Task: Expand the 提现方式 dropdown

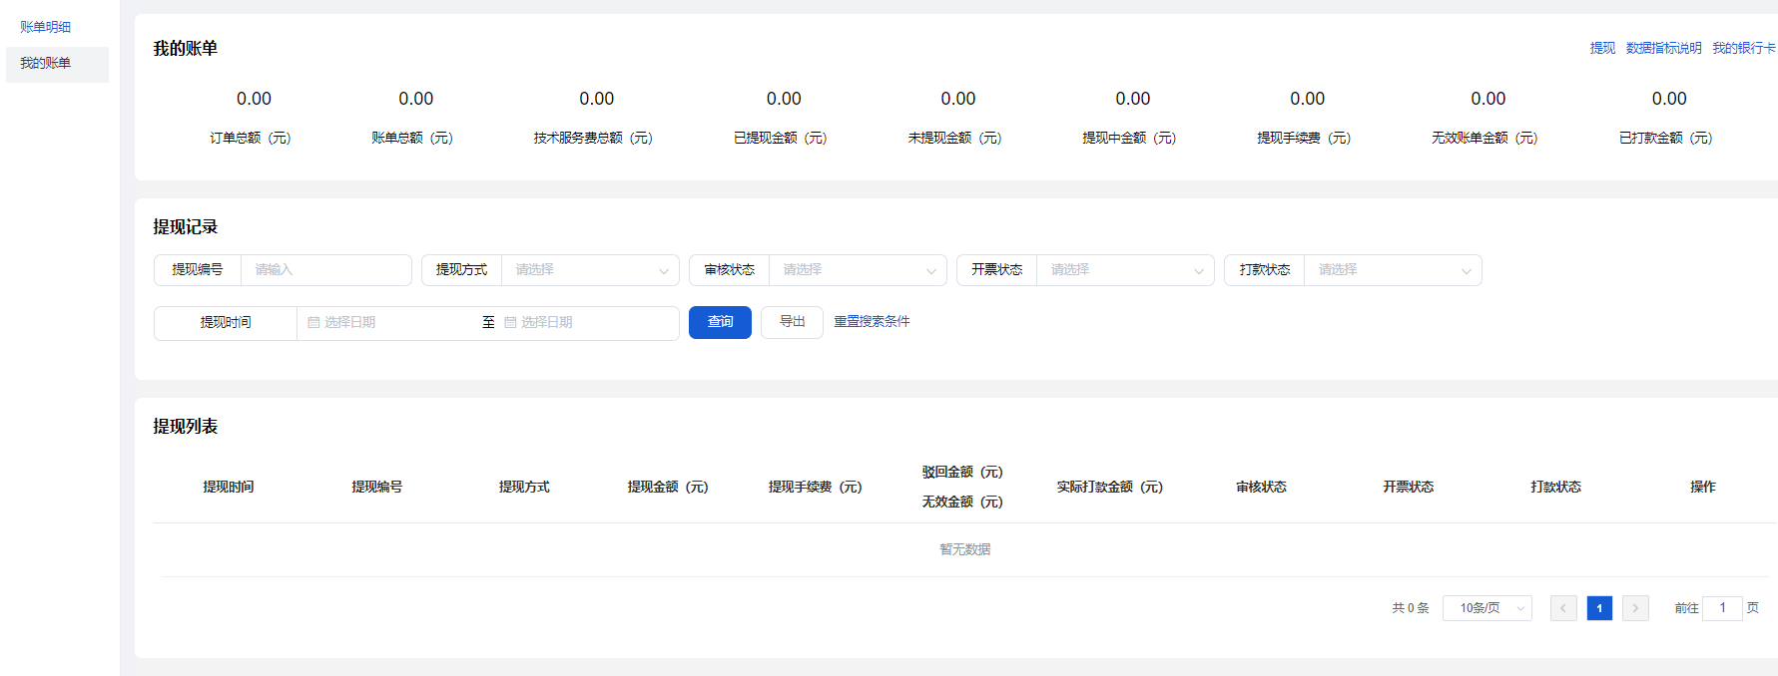Action: (x=589, y=270)
